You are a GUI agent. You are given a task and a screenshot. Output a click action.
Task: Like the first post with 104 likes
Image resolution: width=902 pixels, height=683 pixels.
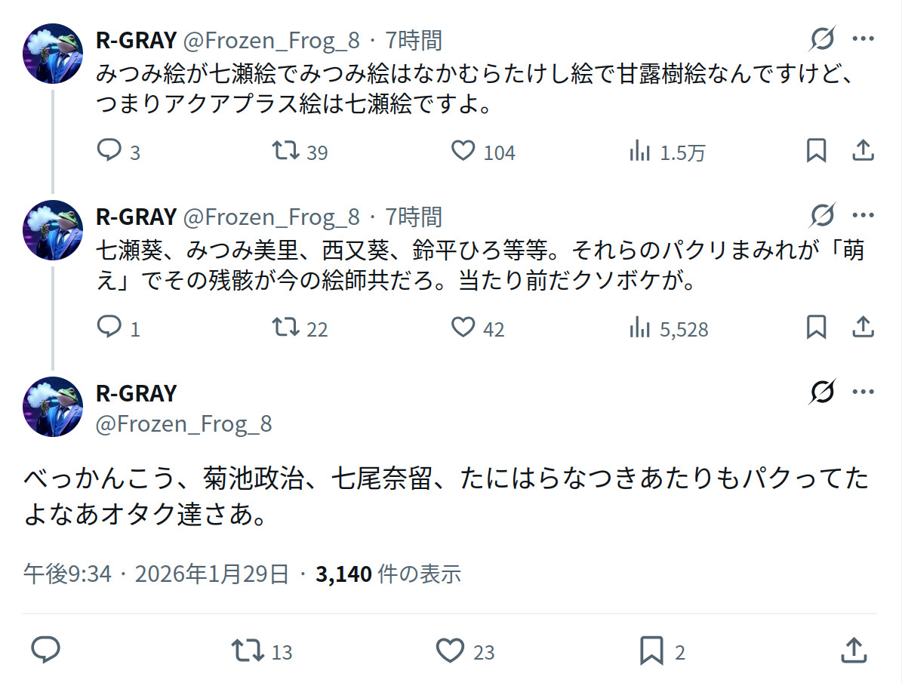463,152
